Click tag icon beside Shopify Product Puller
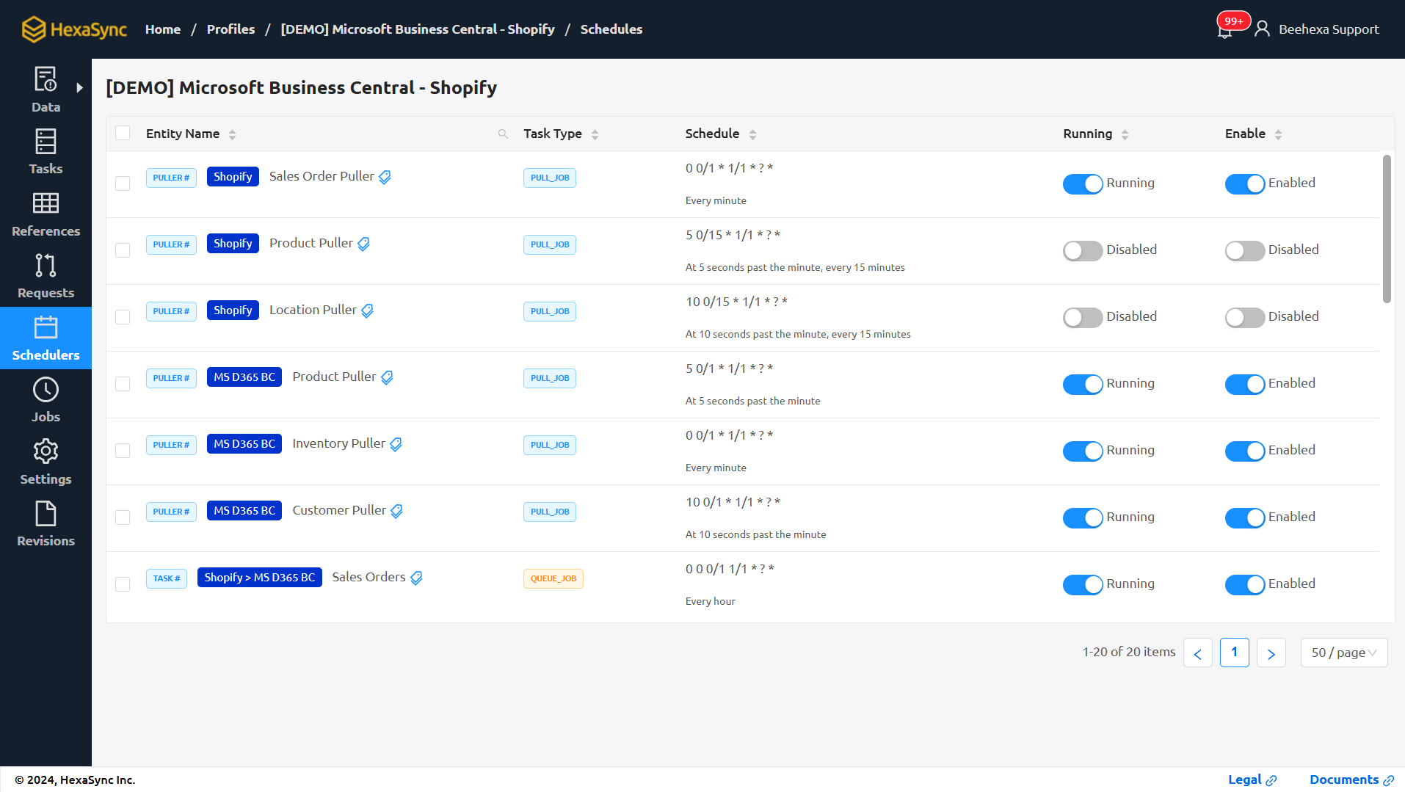 [x=363, y=244]
